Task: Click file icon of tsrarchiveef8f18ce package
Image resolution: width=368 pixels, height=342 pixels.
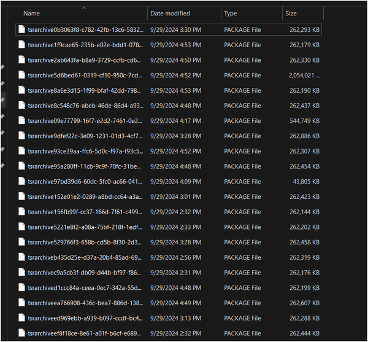Action: click(21, 333)
